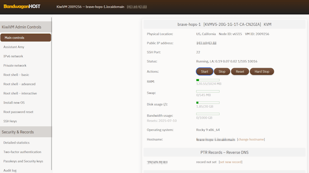Click the Security & Records header
309x173 pixels.
26,132
